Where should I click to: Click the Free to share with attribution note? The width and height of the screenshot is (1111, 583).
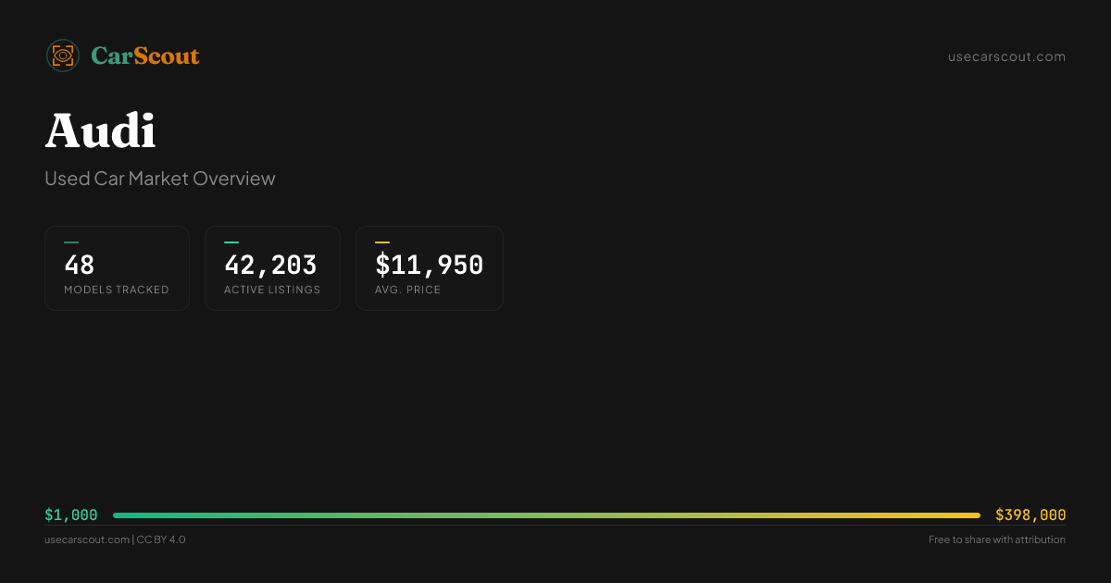click(996, 540)
